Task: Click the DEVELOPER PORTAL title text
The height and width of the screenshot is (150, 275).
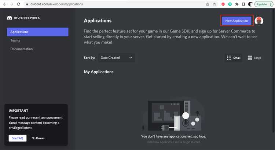Action: [27, 18]
